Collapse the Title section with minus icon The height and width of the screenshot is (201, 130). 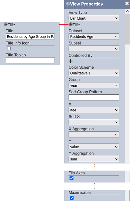(x=6, y=24)
